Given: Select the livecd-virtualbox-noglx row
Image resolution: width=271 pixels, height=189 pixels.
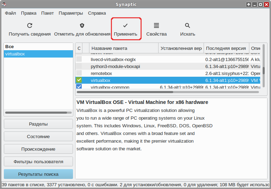Looking at the screenshot, I should tap(168, 59).
